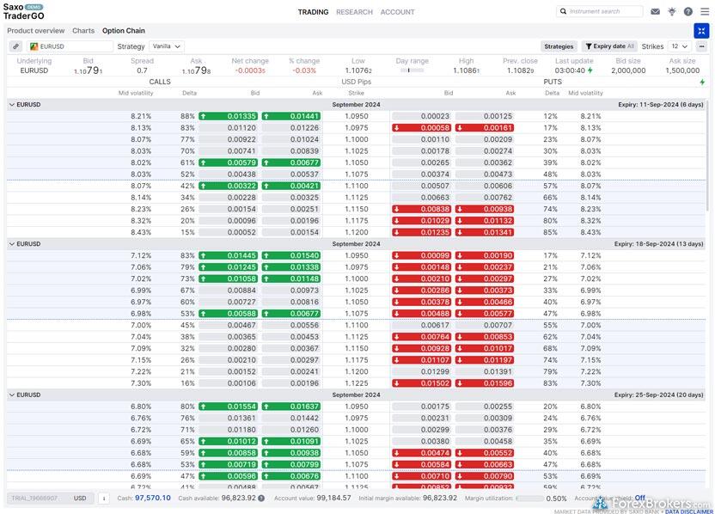Viewport: 715px width, 514px height.
Task: Open the help question mark icon
Action: tap(687, 12)
